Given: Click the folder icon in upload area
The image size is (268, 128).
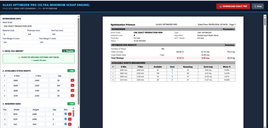Looking at the screenshot, I should [19, 57].
